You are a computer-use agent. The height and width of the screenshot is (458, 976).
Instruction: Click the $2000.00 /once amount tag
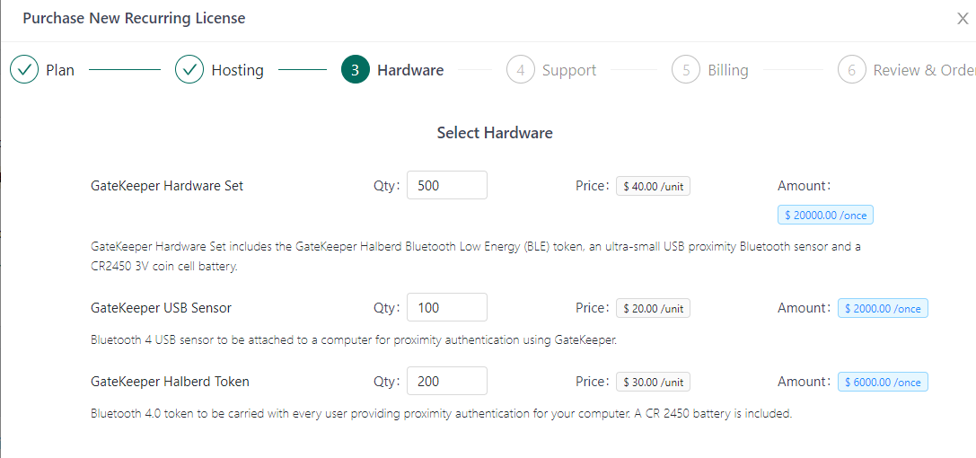click(883, 309)
